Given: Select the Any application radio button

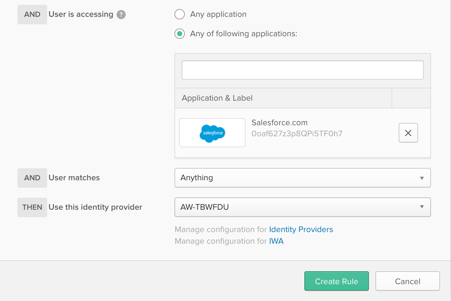Looking at the screenshot, I should (x=180, y=14).
